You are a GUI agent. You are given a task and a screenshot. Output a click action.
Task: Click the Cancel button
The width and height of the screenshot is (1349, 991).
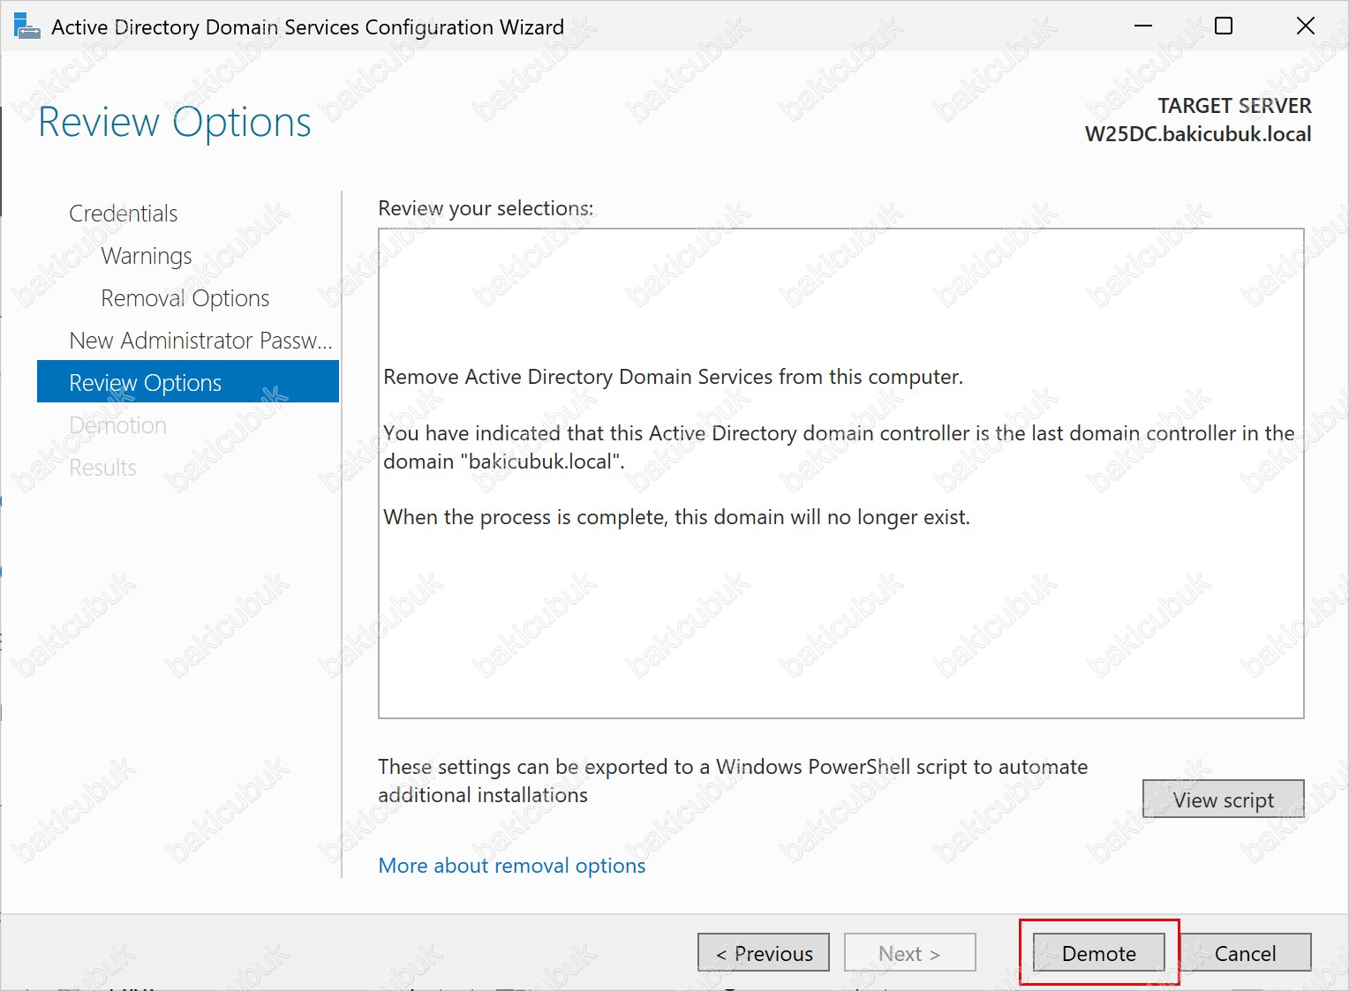click(1245, 953)
